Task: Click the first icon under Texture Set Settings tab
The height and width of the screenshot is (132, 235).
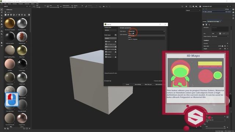Action: point(203,25)
